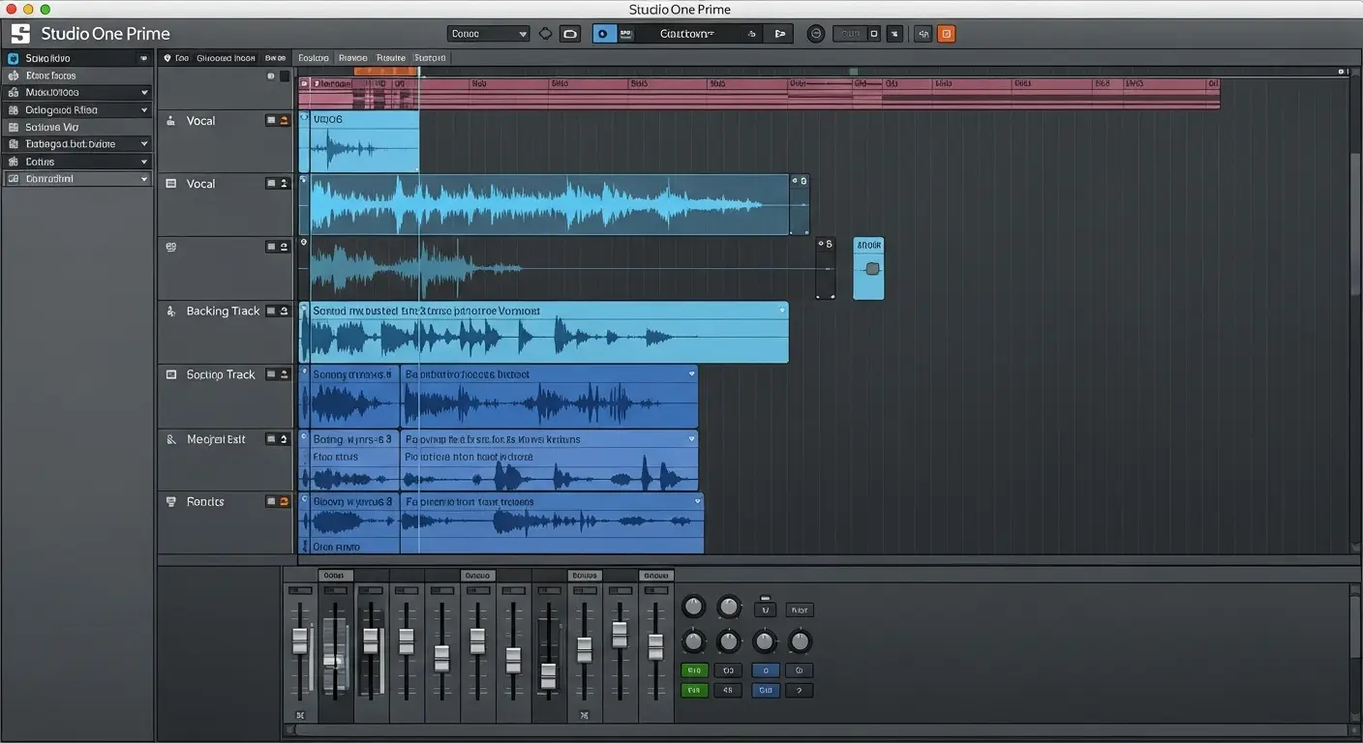1363x743 pixels.
Task: Open the Glirooed Inoon tab
Action: (x=227, y=58)
